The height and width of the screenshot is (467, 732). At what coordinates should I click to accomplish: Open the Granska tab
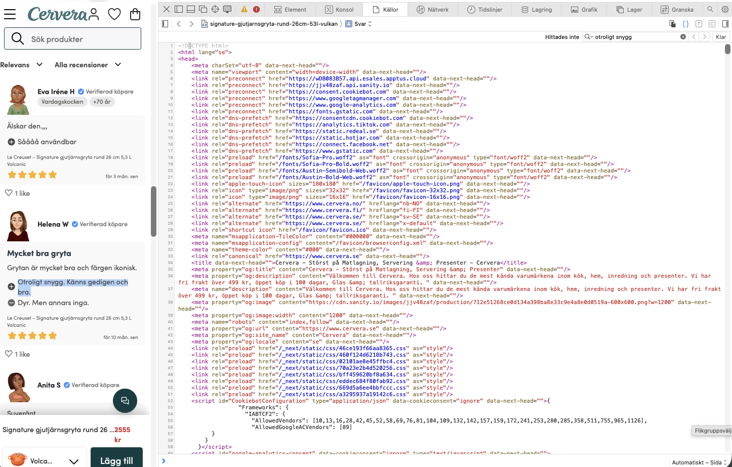pyautogui.click(x=677, y=9)
